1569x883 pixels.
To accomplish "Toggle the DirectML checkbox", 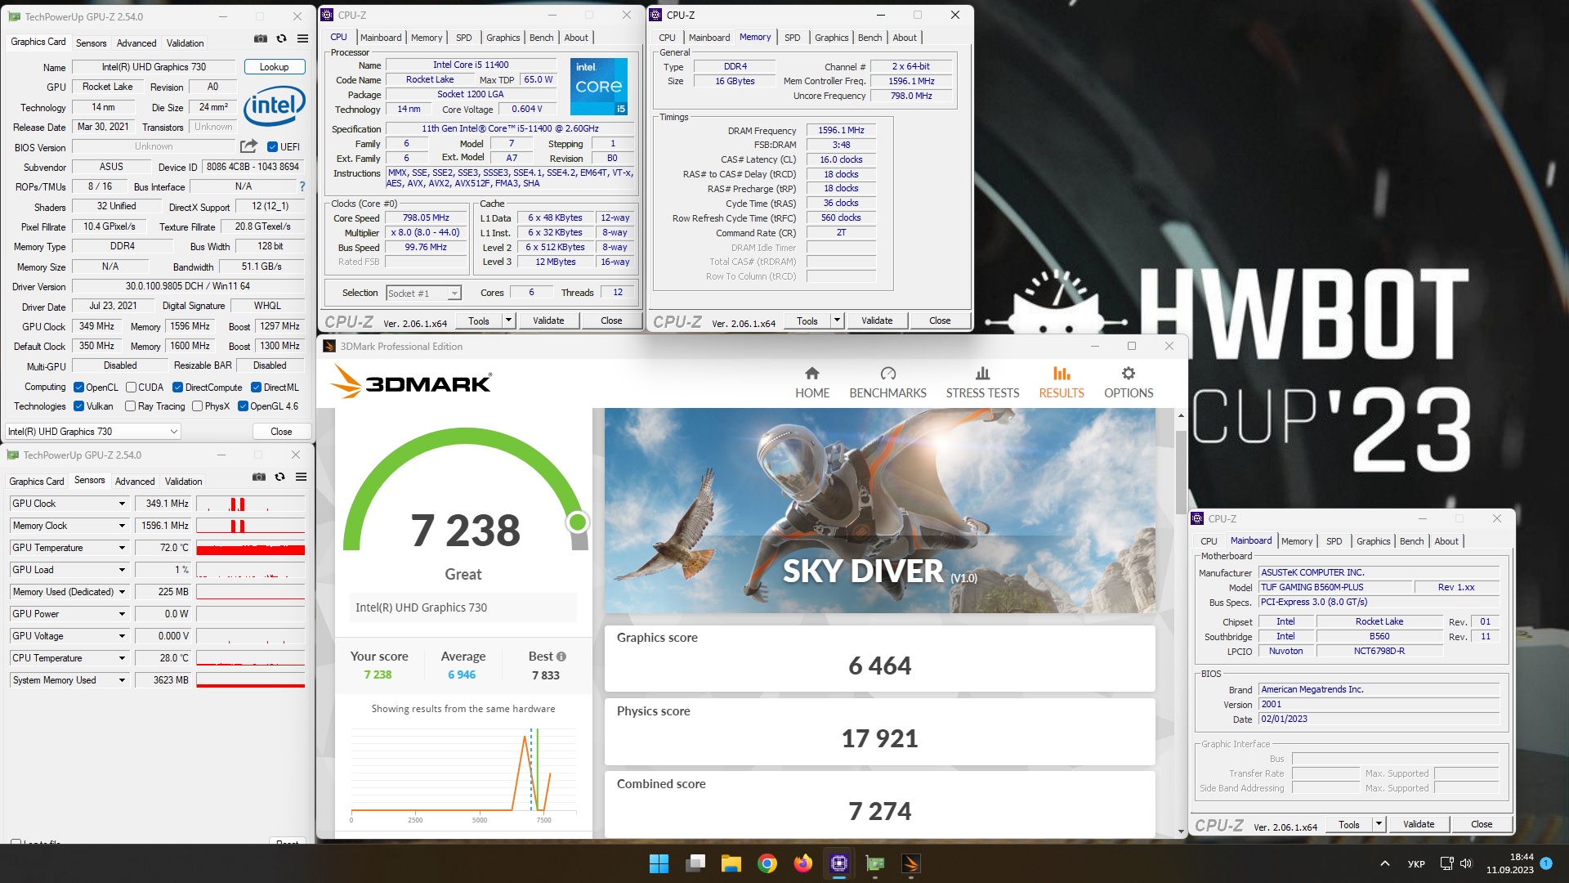I will pos(256,388).
